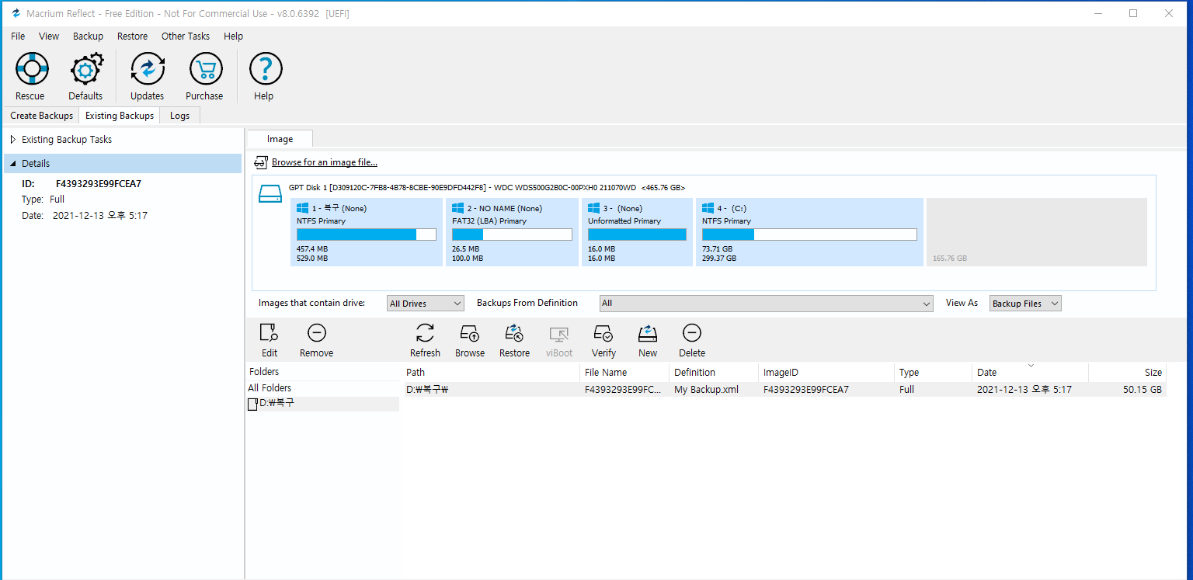Click usage bar of partition 1 복구

coord(367,234)
